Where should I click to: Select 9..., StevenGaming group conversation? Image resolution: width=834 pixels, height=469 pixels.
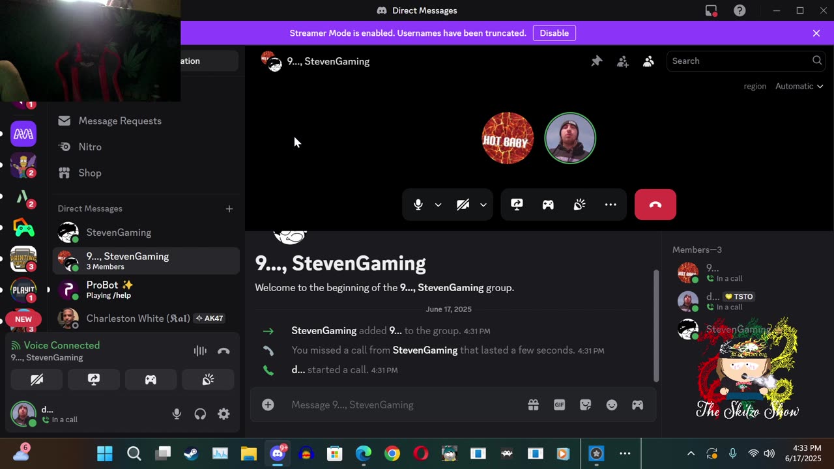coord(146,261)
